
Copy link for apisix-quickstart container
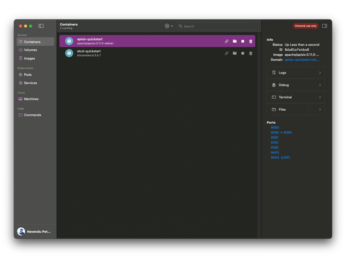click(227, 41)
